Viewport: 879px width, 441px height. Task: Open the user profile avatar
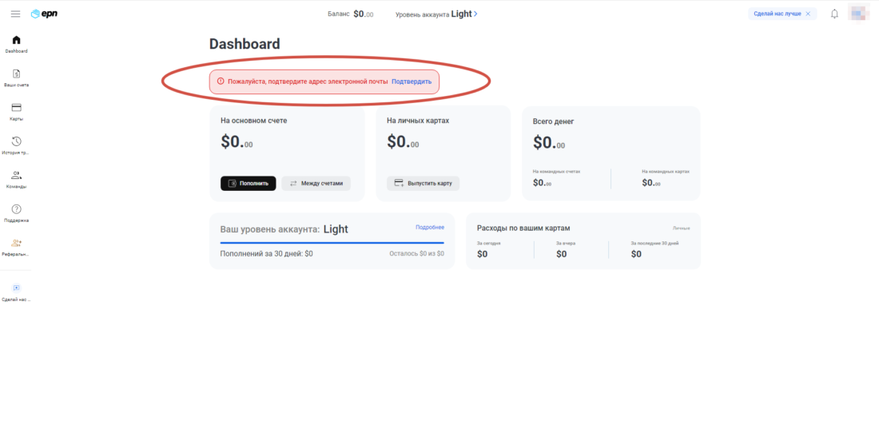tap(858, 14)
